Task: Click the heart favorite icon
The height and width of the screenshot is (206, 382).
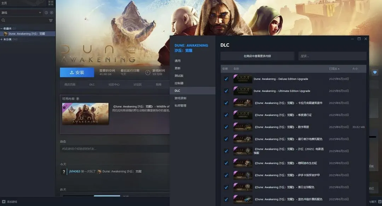Action: (375, 72)
